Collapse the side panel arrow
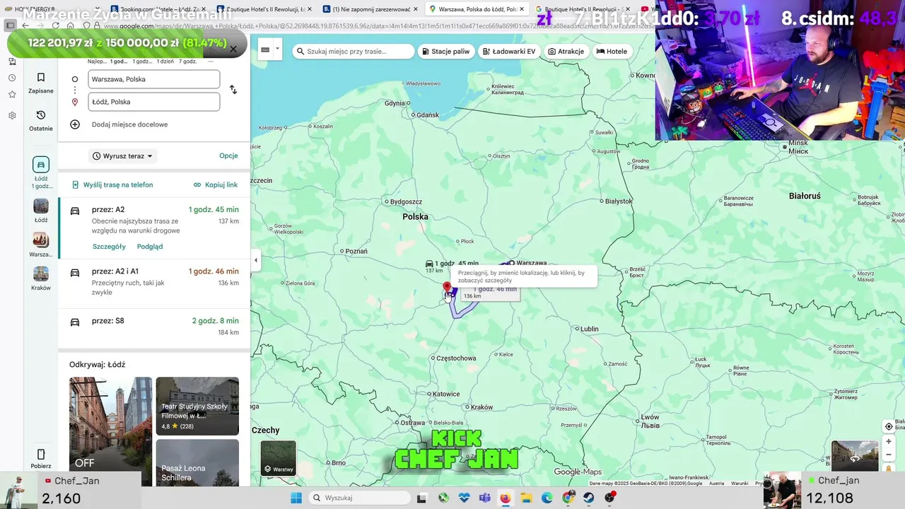905x509 pixels. [x=256, y=260]
